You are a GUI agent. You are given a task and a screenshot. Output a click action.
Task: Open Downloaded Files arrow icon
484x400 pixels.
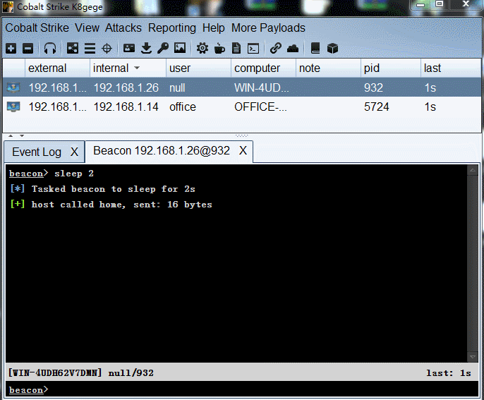point(146,49)
